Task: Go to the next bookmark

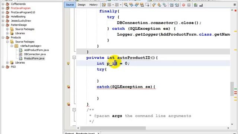Action: (x=159, y=5)
